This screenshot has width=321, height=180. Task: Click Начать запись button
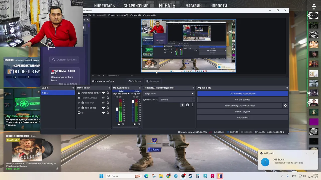point(243,99)
